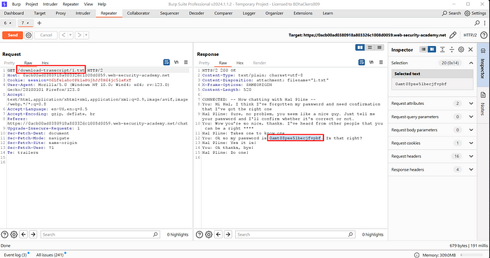Switch to side-by-side layout view
The height and width of the screenshot is (258, 490).
click(360, 48)
